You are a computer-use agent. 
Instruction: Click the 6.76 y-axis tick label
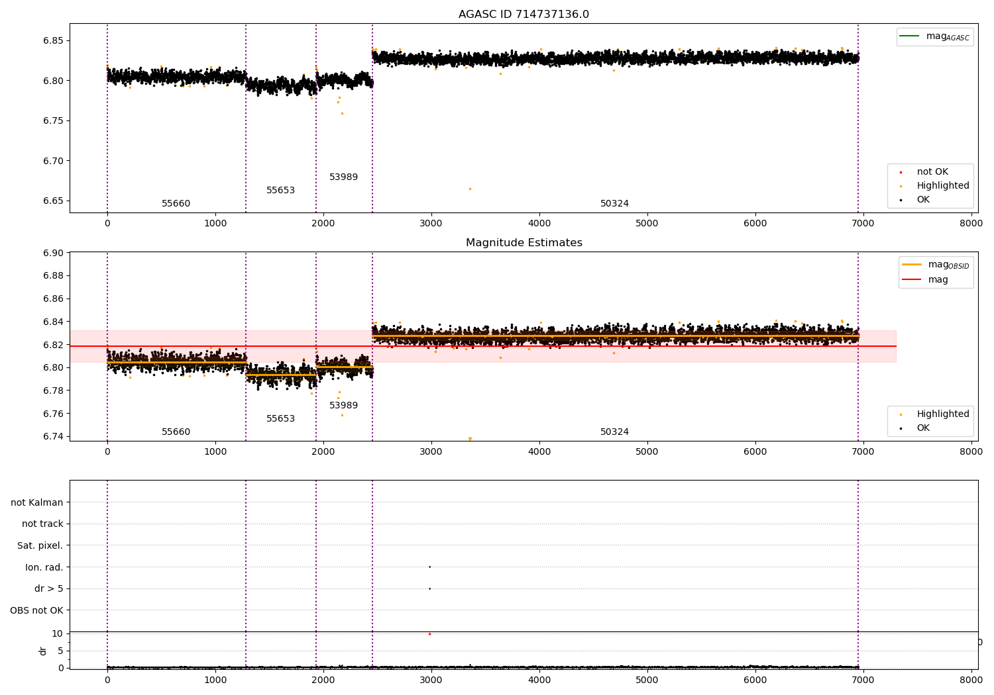click(x=53, y=414)
